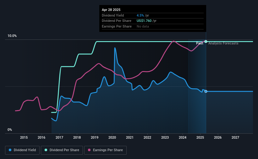The image size is (258, 159).
Task: Toggle the Dividend Yield legend button
Action: click(x=22, y=150)
